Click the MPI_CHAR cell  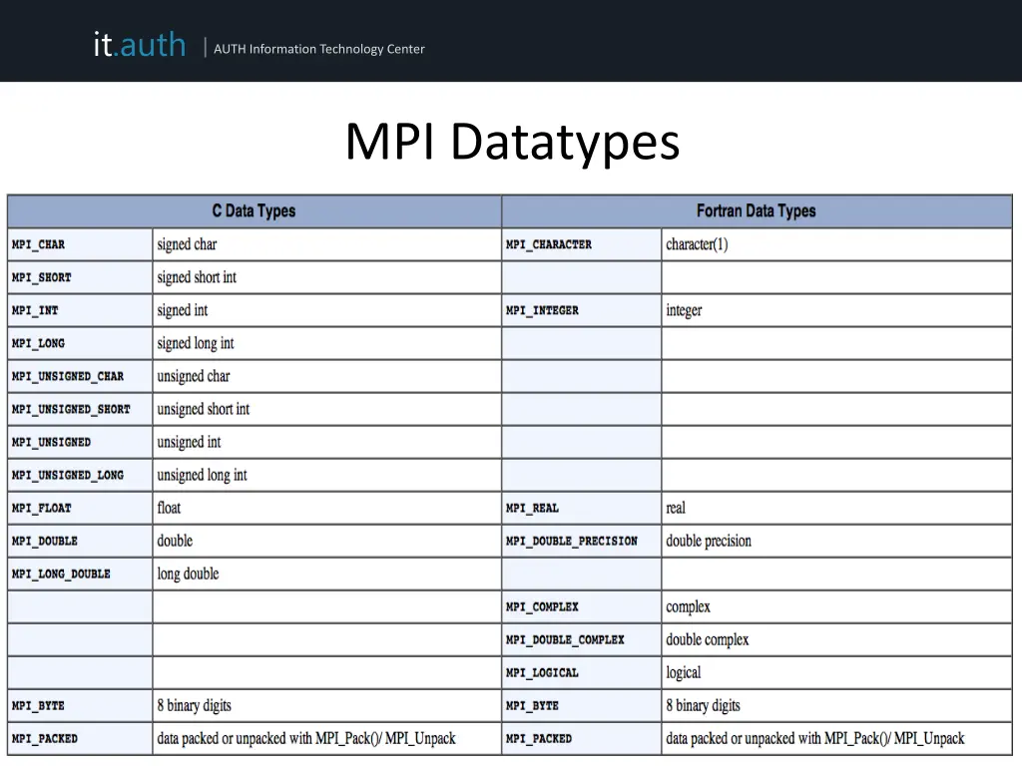pyautogui.click(x=80, y=245)
